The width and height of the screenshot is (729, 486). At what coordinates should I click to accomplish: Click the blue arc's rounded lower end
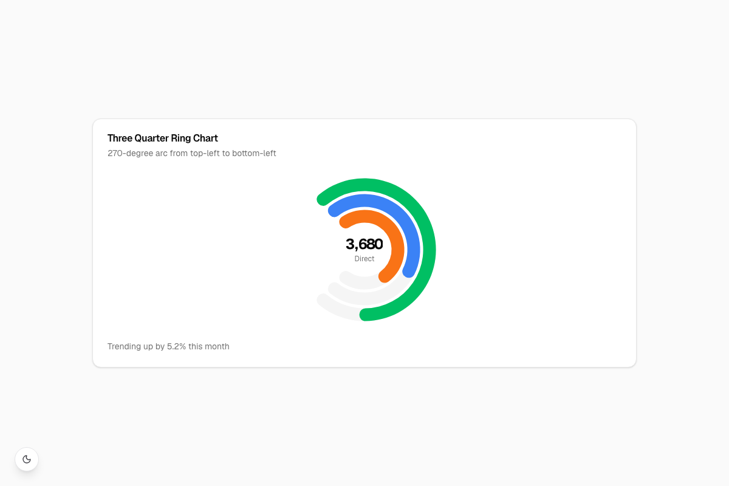tap(409, 272)
